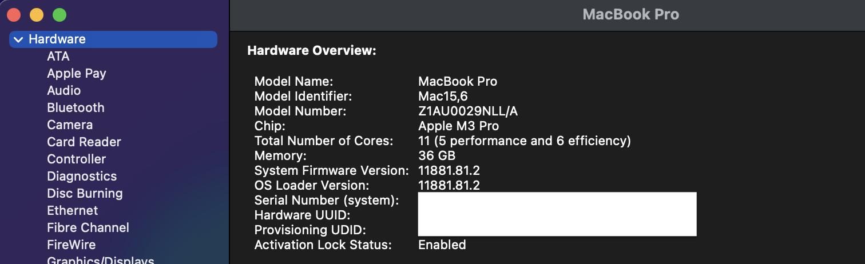
Task: Select Camera from the sidebar
Action: [x=70, y=125]
